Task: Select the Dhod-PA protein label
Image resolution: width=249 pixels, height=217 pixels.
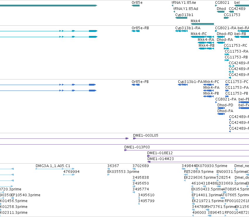Action: point(225,111)
